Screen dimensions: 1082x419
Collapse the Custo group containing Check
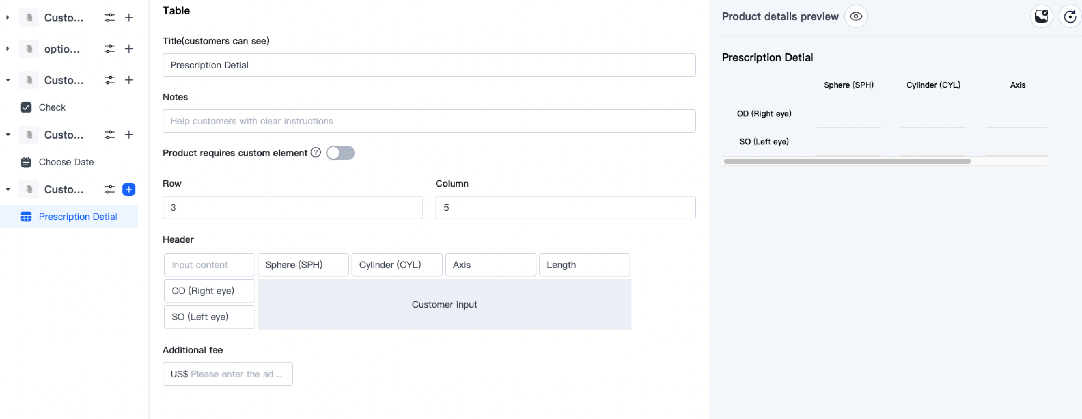pyautogui.click(x=7, y=80)
